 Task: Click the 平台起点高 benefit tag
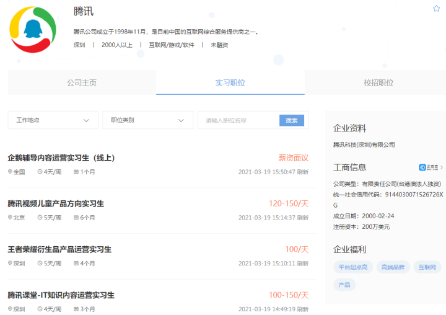(353, 267)
